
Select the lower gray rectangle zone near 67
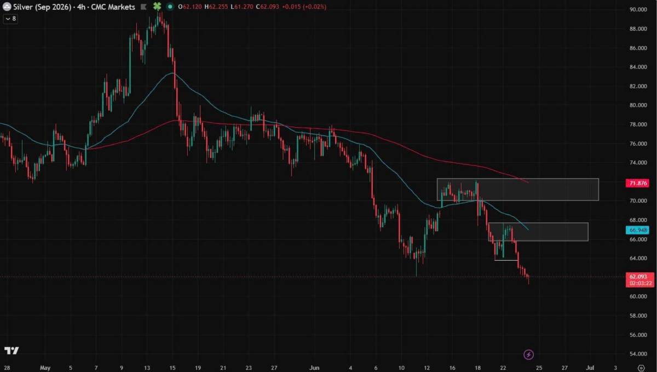tap(538, 232)
